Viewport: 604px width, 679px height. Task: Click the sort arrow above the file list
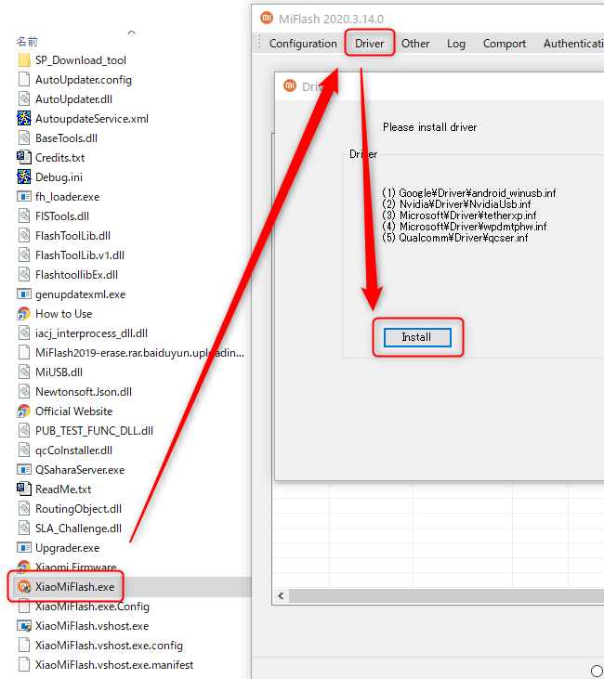click(x=132, y=32)
